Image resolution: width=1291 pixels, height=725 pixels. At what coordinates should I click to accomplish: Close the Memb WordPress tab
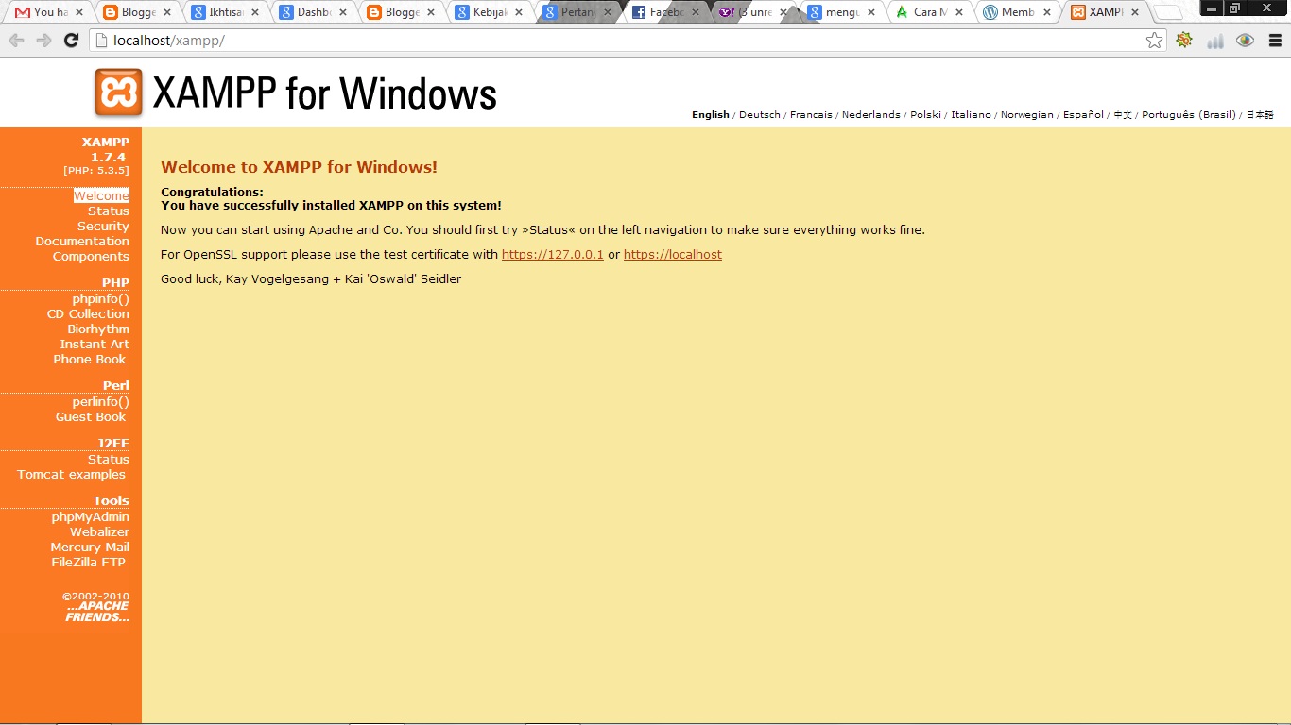[x=1047, y=12]
